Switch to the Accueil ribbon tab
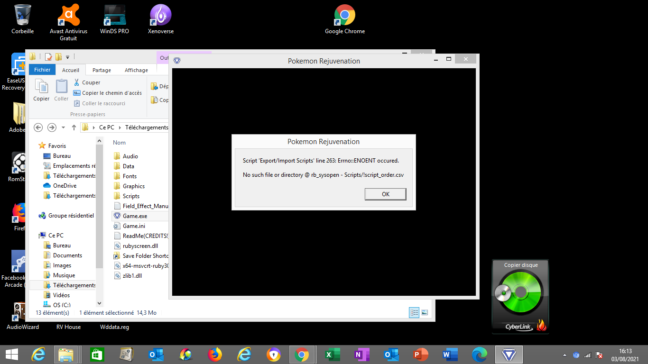 (x=71, y=70)
